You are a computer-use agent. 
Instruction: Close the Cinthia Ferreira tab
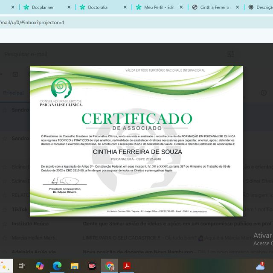point(237,7)
